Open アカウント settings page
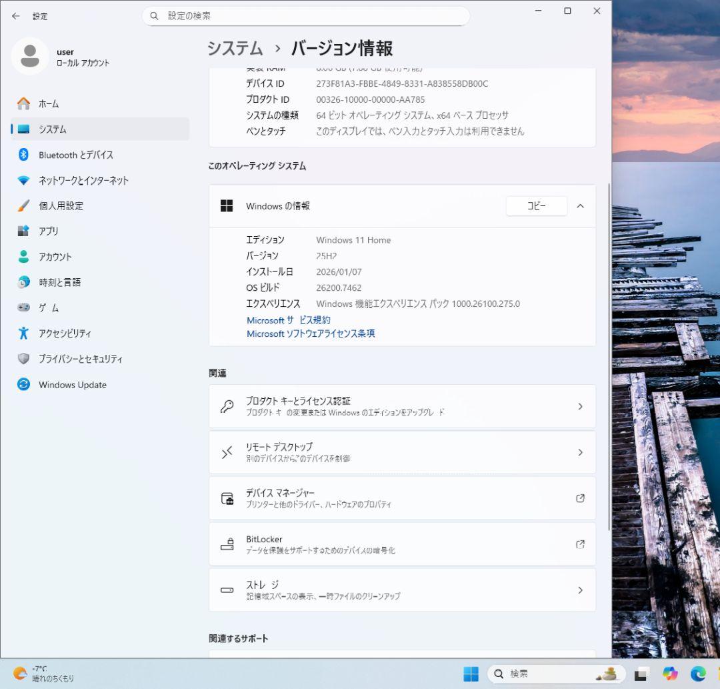The height and width of the screenshot is (689, 720). coord(57,257)
